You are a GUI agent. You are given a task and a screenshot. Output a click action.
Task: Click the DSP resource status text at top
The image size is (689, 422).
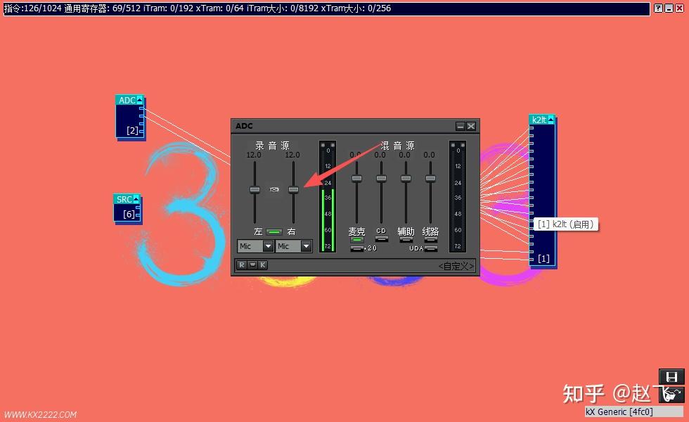(198, 8)
